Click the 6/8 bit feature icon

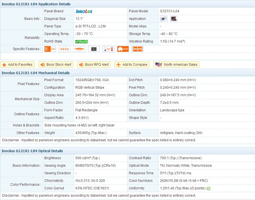[x=65, y=49]
